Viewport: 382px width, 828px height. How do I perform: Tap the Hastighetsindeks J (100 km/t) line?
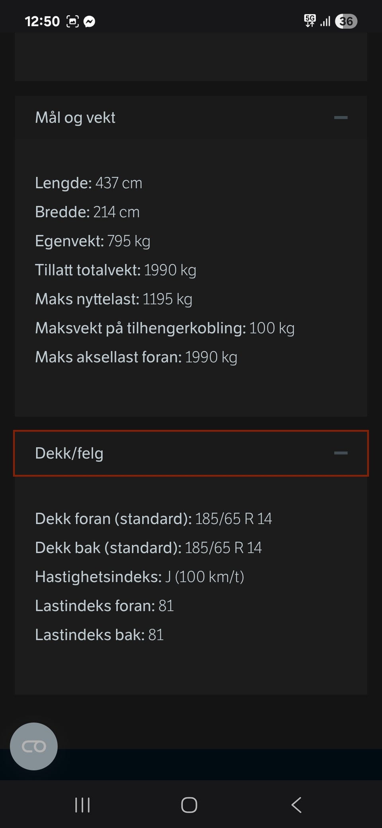click(x=139, y=577)
